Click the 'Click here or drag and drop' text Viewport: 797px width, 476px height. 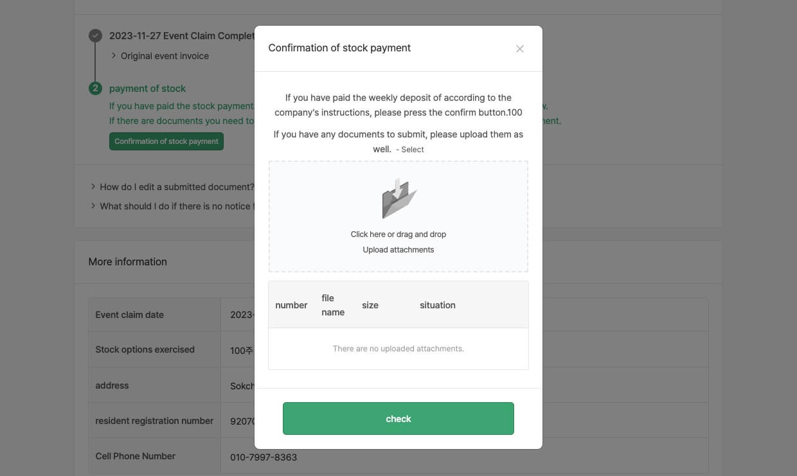pos(398,234)
